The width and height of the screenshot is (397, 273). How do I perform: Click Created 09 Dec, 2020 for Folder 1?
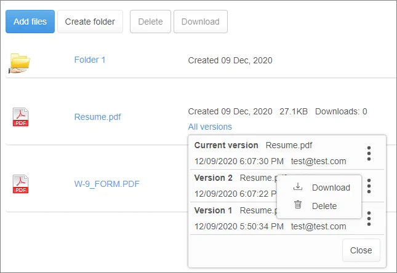230,60
